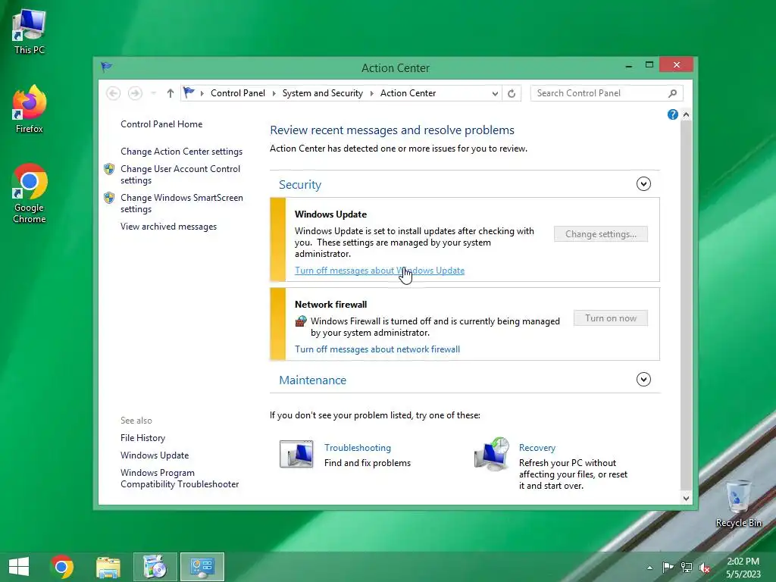
Task: Click the search magnifier icon
Action: tap(673, 93)
